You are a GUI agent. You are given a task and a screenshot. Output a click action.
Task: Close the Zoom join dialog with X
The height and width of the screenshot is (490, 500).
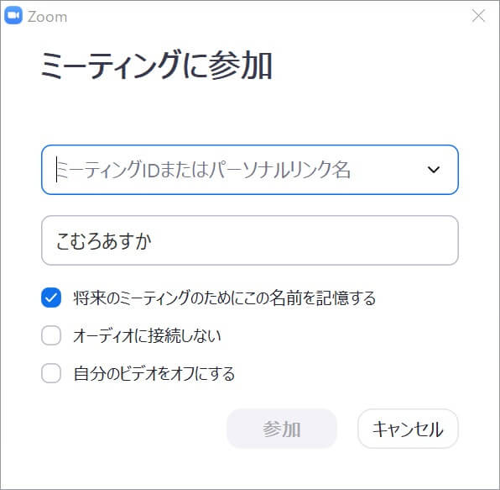pyautogui.click(x=478, y=16)
